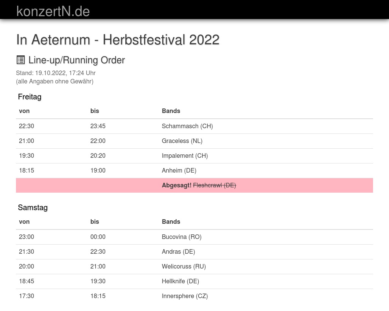
Task: Click the Anheim (DE) band entry
Action: point(179,171)
